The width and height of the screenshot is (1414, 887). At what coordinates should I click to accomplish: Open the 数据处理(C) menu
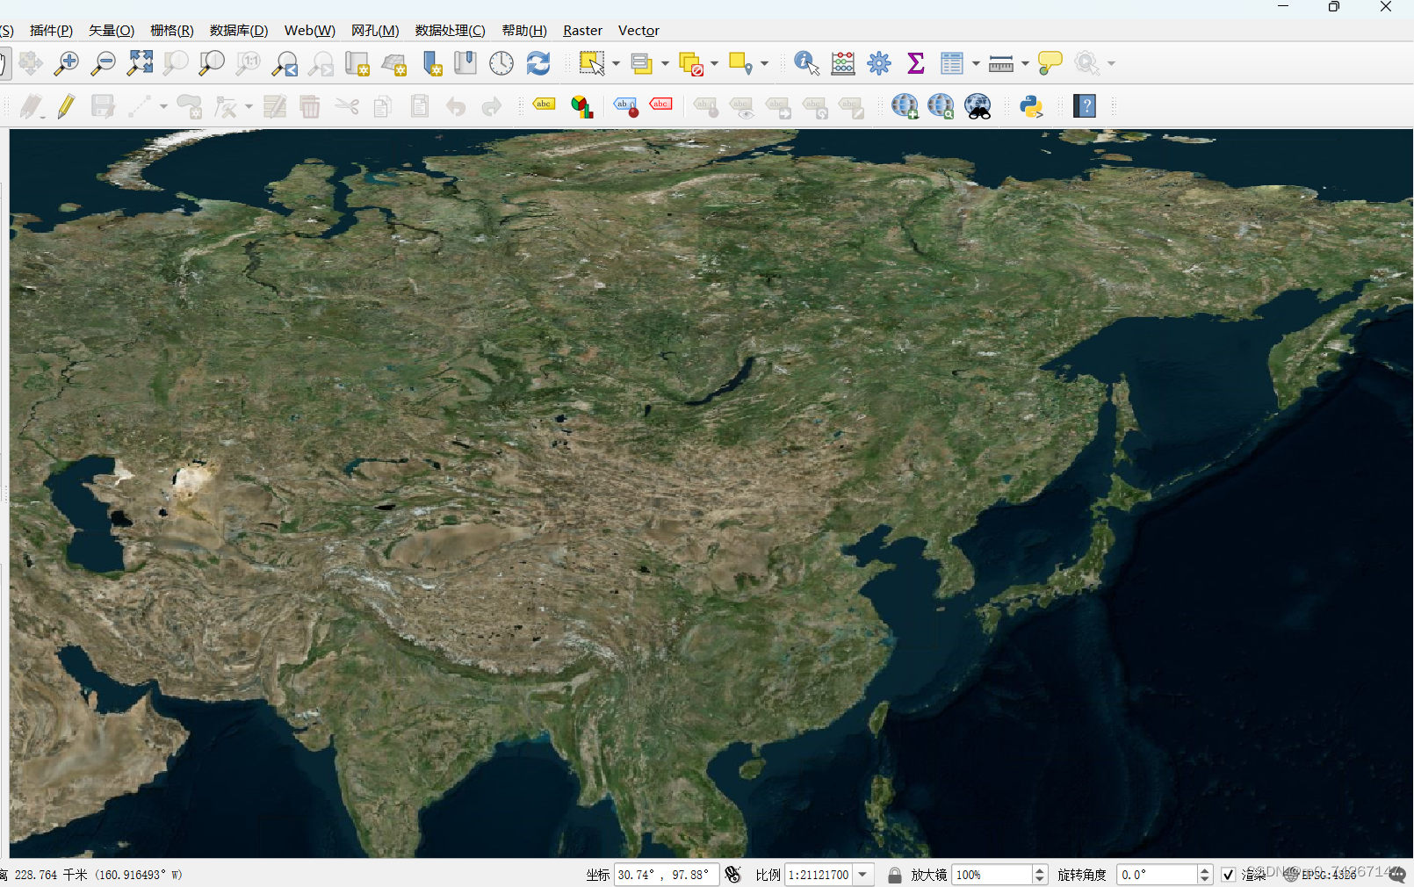coord(449,30)
